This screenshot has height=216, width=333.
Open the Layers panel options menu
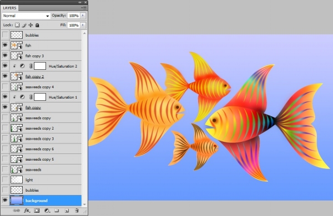point(84,8)
